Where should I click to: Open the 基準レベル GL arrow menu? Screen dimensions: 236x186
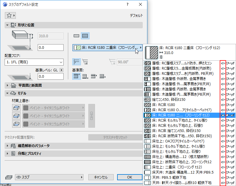pos(61,70)
